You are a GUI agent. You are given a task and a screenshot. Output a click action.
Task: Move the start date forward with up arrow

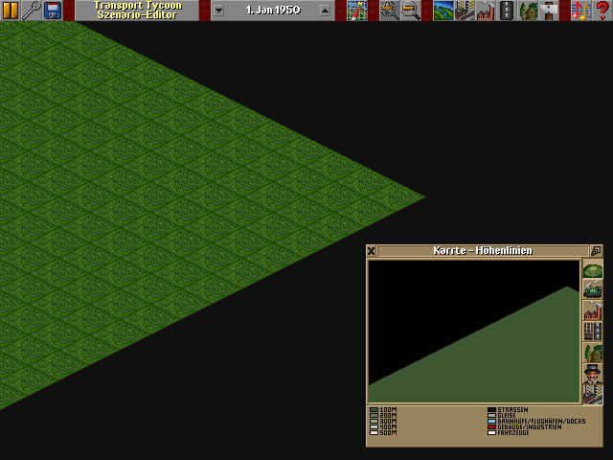click(325, 11)
